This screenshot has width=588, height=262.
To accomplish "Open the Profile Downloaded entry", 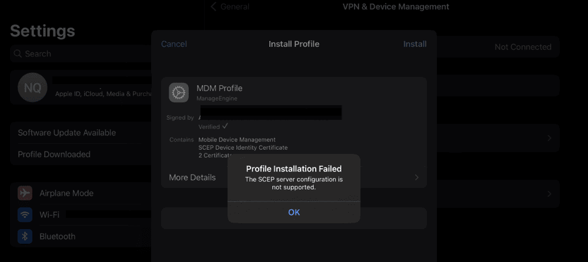I will [x=54, y=154].
